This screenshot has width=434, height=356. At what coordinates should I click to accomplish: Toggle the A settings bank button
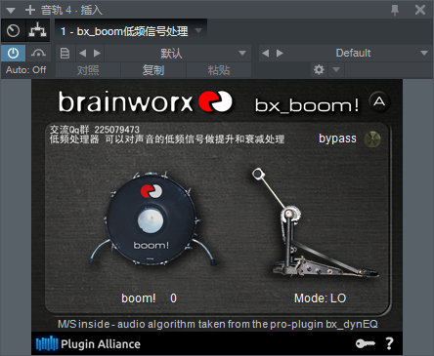tap(379, 101)
